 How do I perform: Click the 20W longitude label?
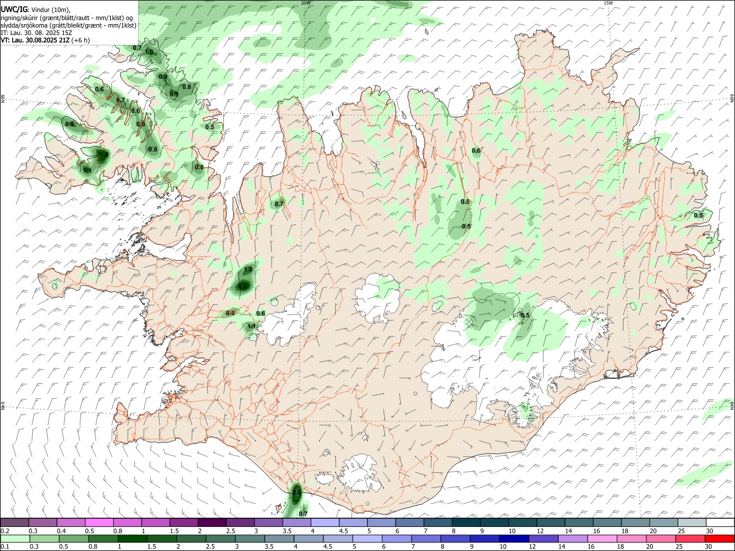[305, 3]
